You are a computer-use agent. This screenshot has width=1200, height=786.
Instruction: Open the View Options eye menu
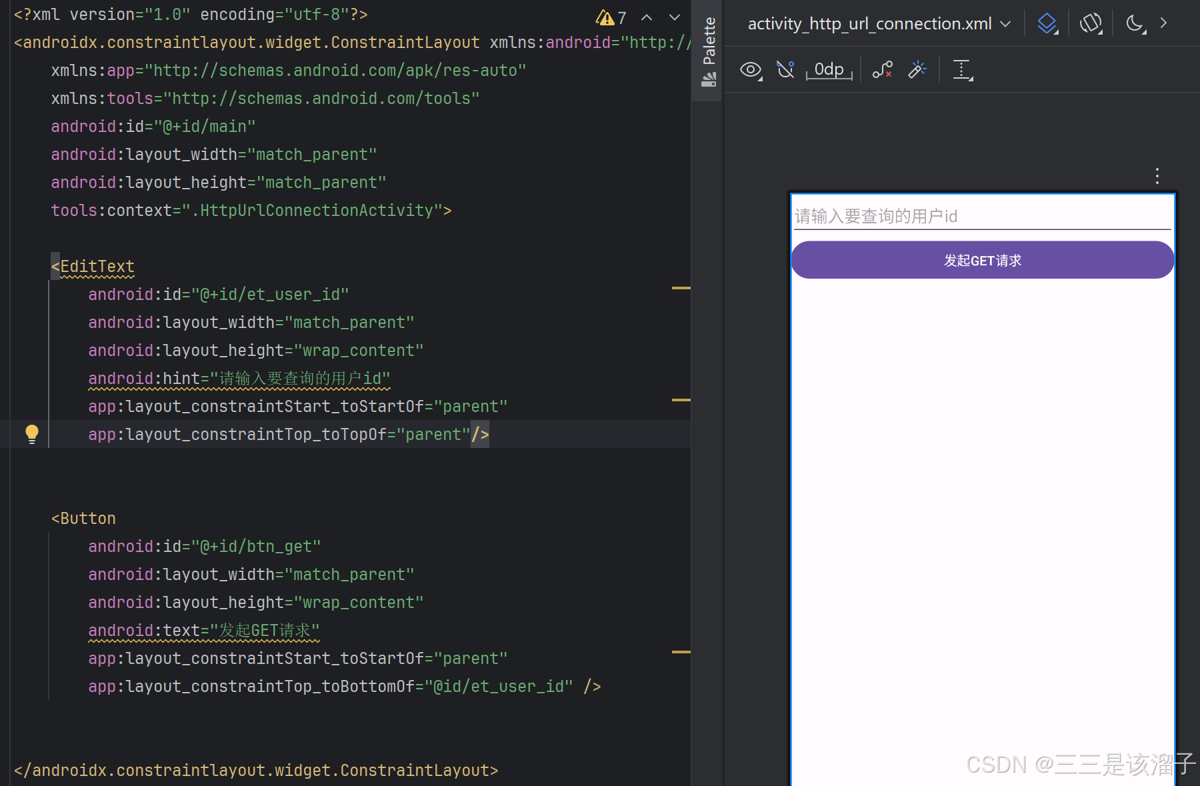pyautogui.click(x=751, y=70)
